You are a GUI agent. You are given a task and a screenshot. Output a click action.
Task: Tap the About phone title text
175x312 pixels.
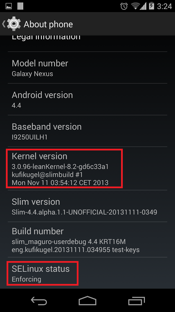48,24
